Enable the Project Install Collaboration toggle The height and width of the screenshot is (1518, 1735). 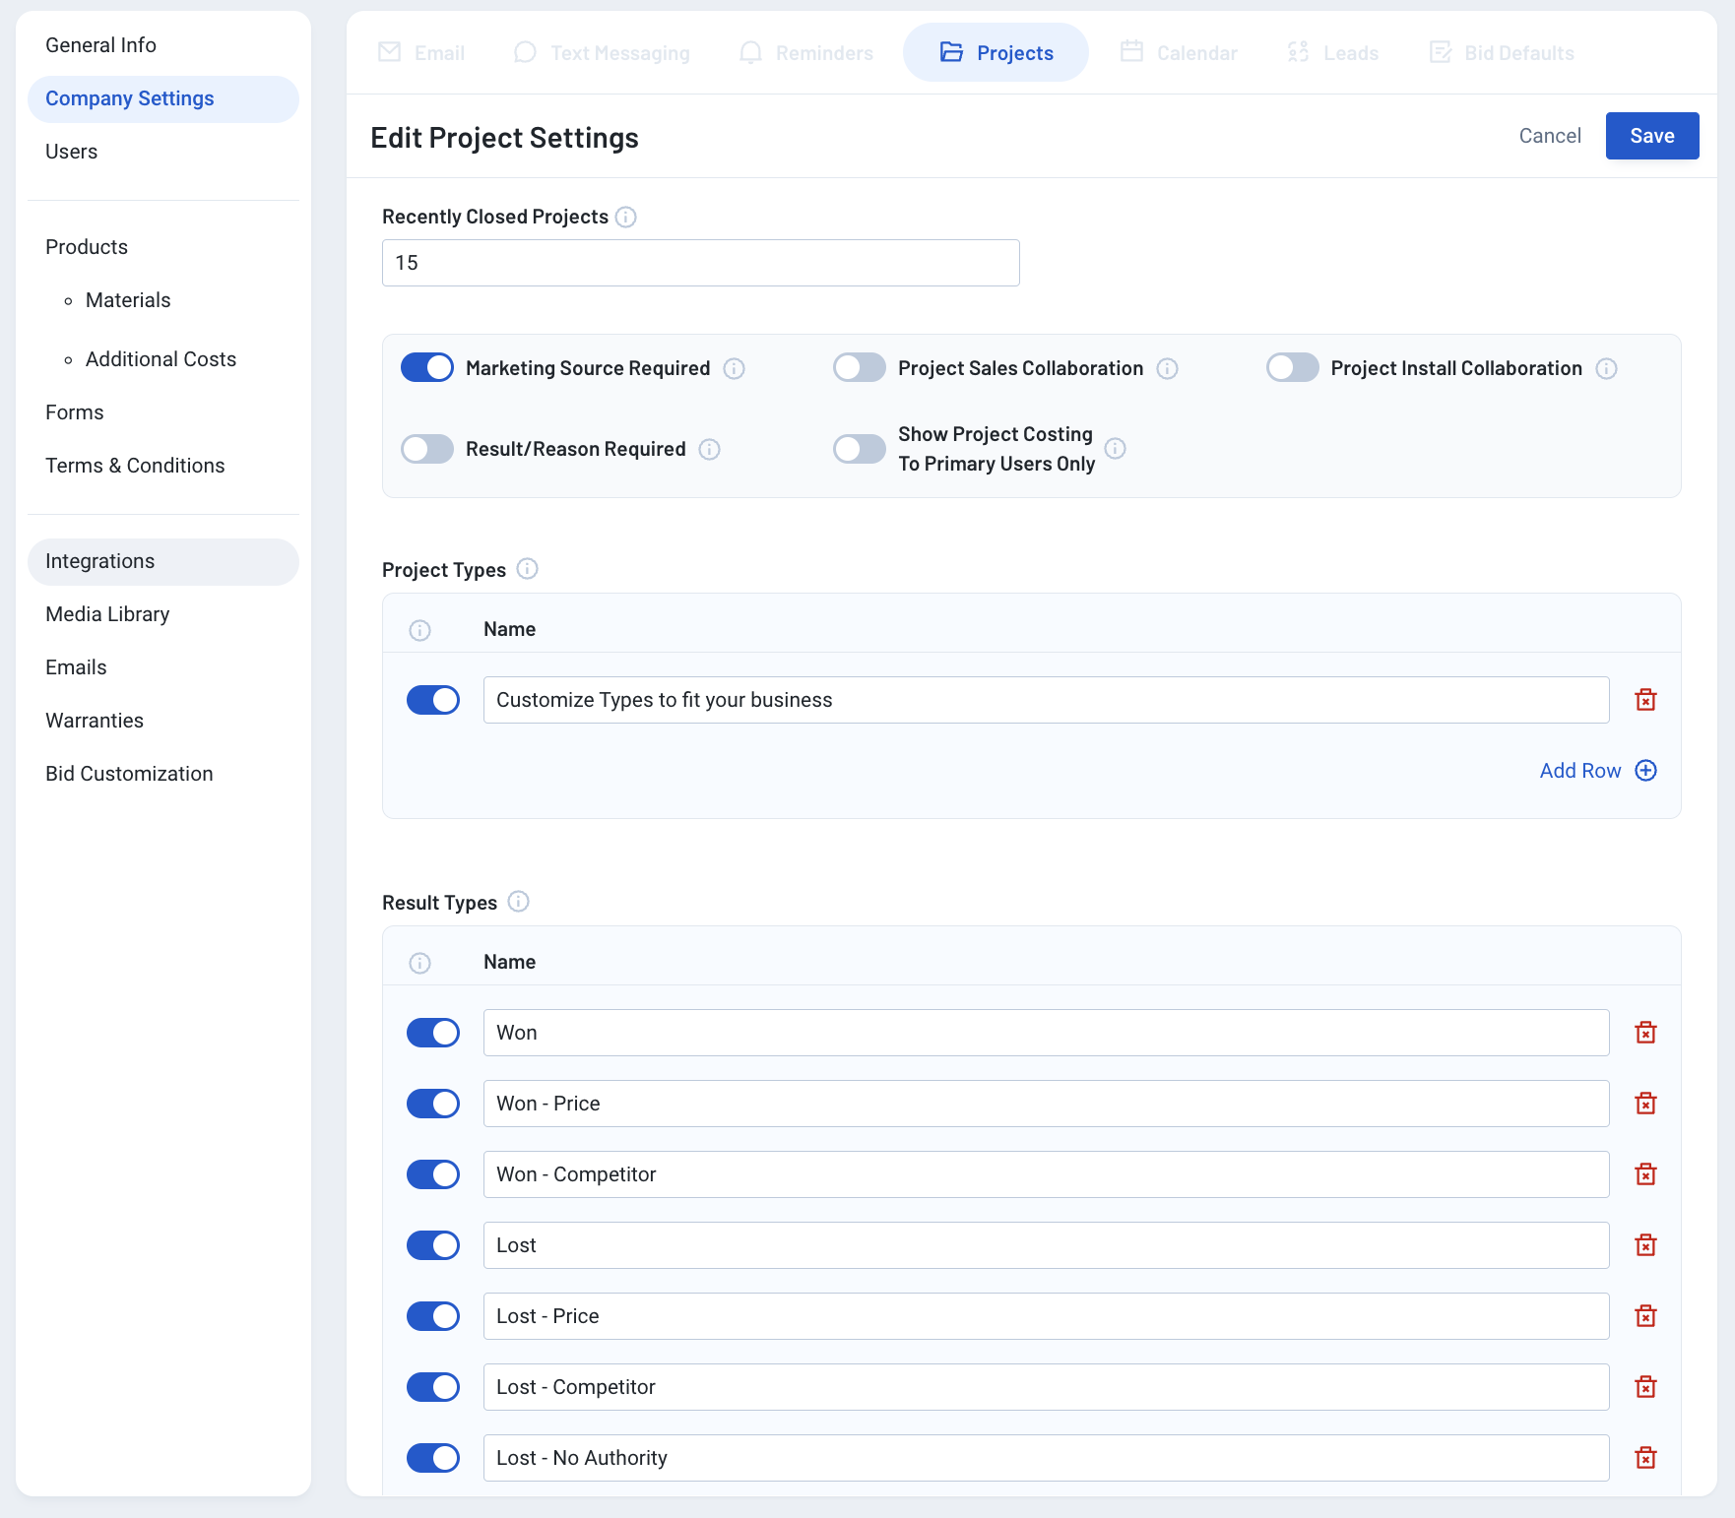point(1293,367)
